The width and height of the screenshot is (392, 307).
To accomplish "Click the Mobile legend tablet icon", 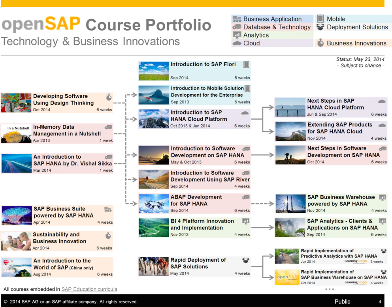I will [x=320, y=19].
